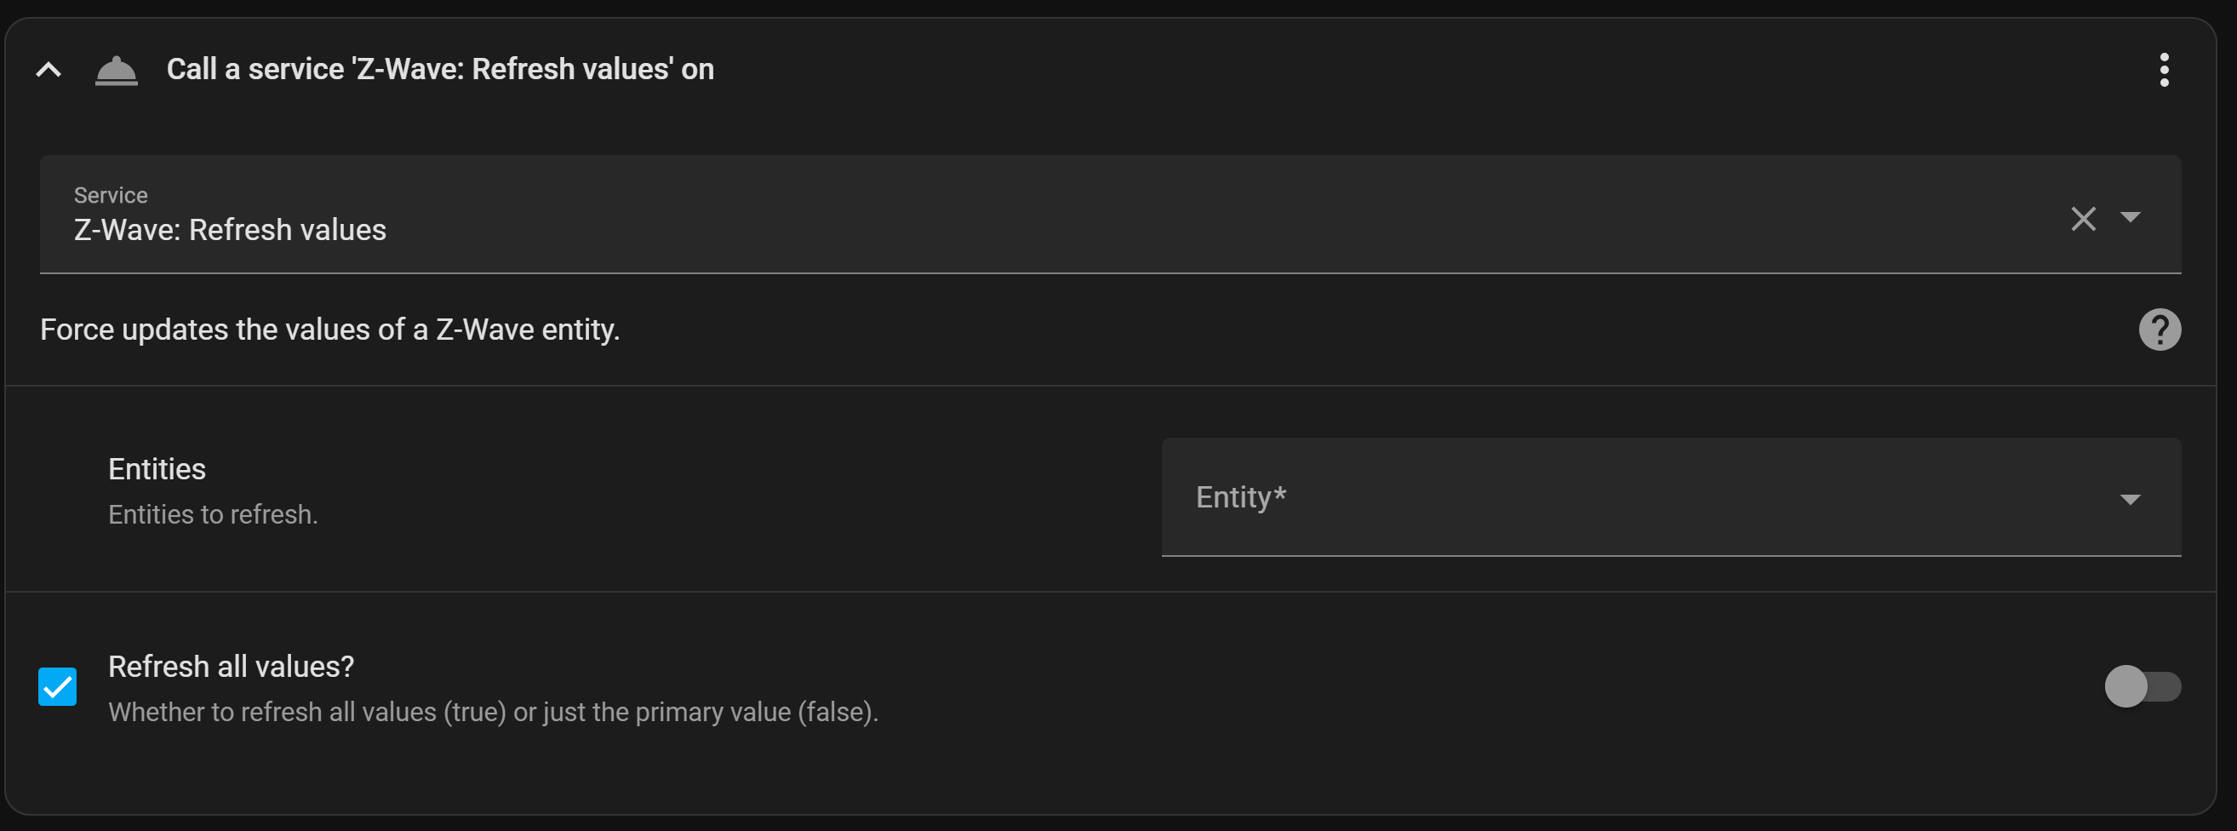Screen dimensions: 2237x831
Task: Click the 'Force updates the values' description
Action: (330, 330)
